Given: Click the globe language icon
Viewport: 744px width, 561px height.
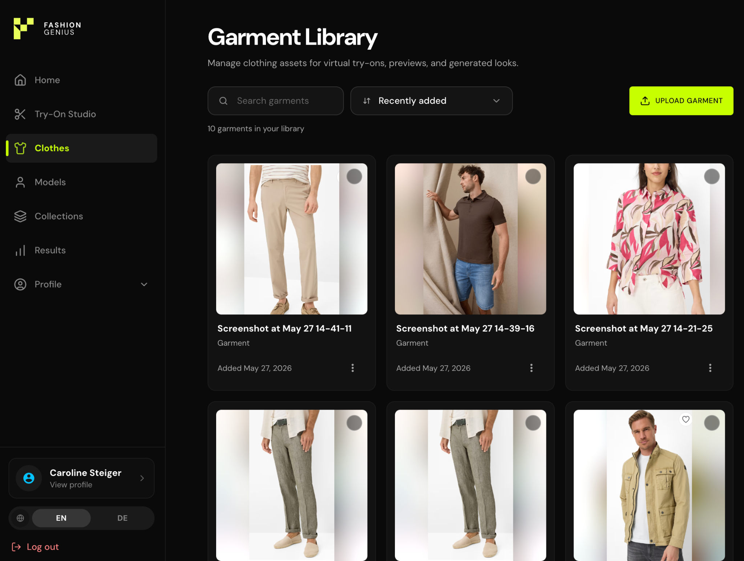Looking at the screenshot, I should point(20,518).
